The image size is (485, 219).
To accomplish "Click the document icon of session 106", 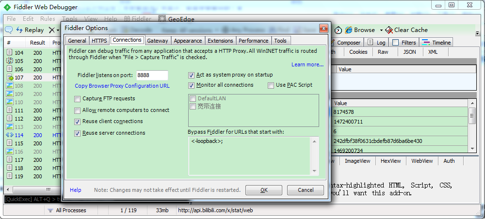I will [10, 69].
